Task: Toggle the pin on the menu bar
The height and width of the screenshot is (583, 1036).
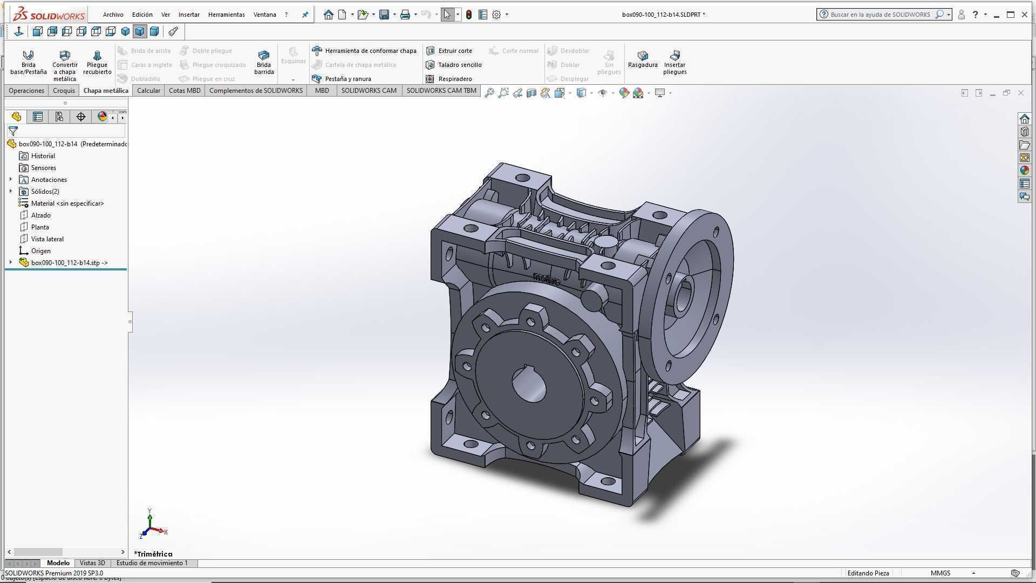Action: [305, 15]
